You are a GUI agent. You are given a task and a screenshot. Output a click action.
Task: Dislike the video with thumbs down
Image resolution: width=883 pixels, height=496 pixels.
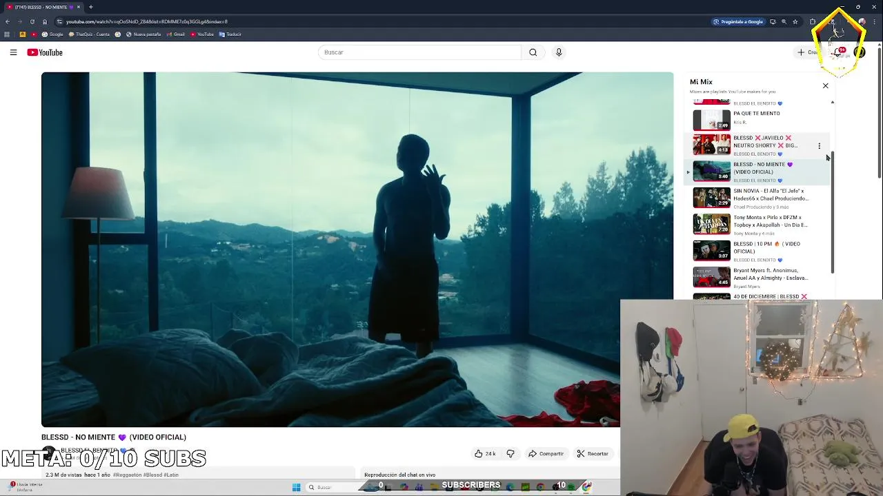[x=510, y=454]
